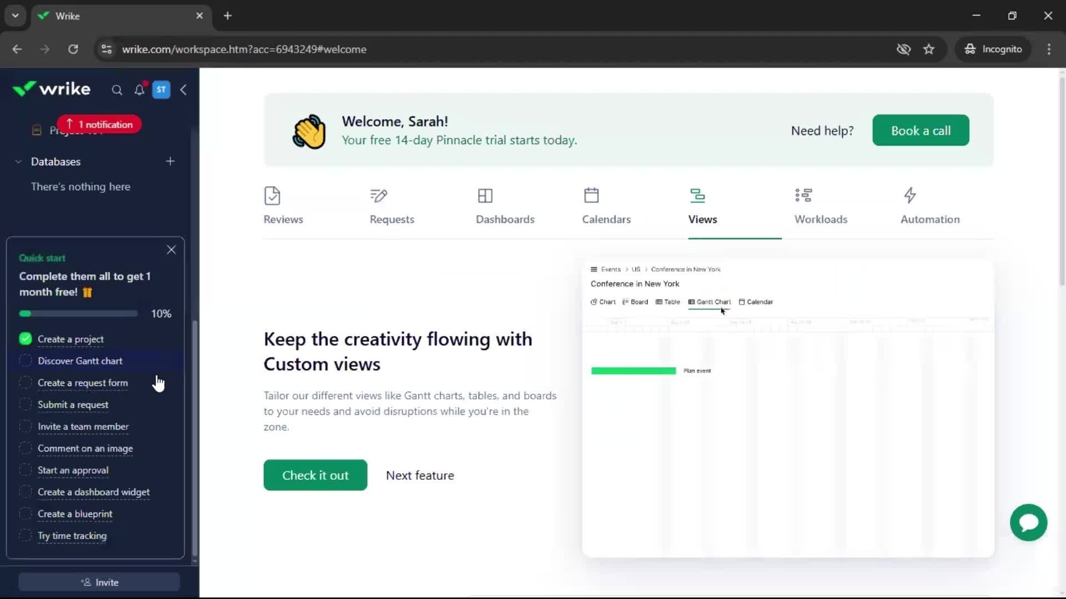
Task: Check the Invite a team member circle
Action: [26, 427]
